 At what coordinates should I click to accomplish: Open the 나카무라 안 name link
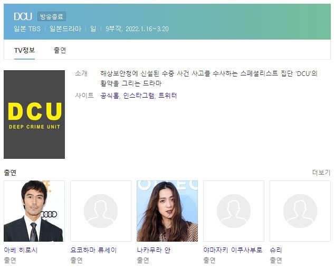pyautogui.click(x=154, y=250)
